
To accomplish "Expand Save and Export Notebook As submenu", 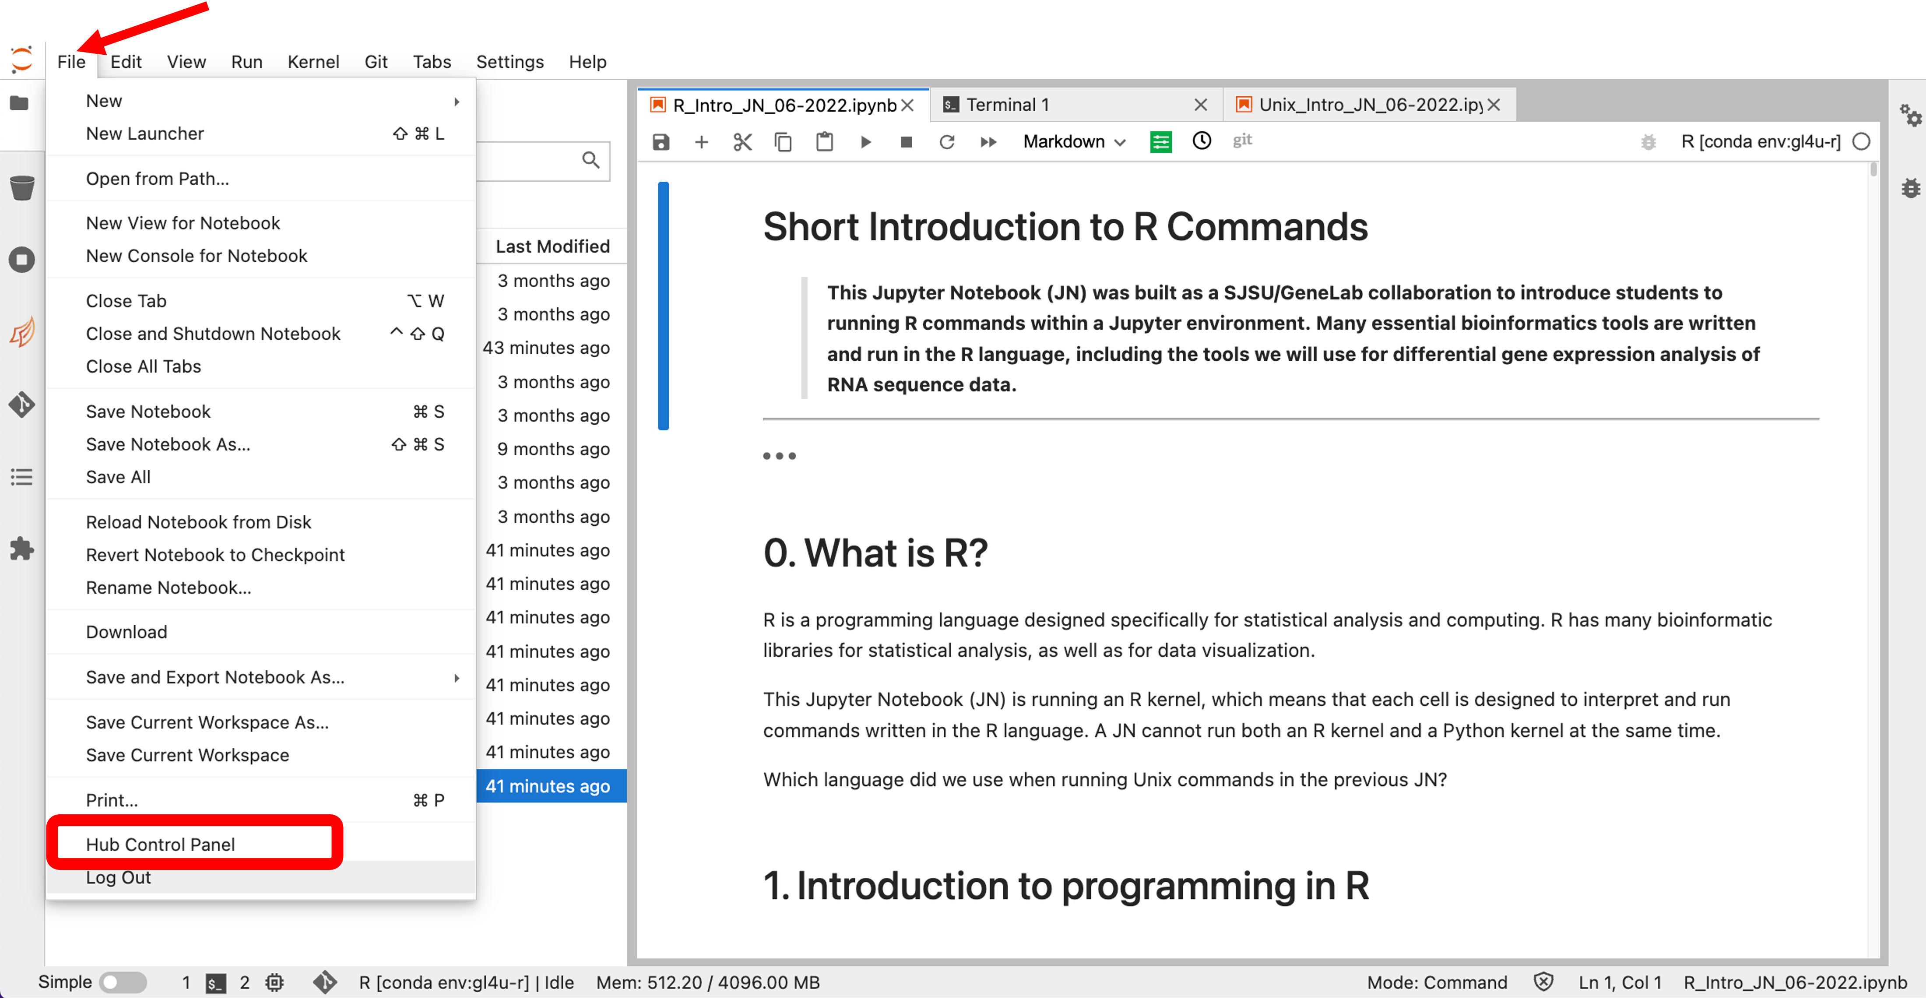I will click(261, 678).
